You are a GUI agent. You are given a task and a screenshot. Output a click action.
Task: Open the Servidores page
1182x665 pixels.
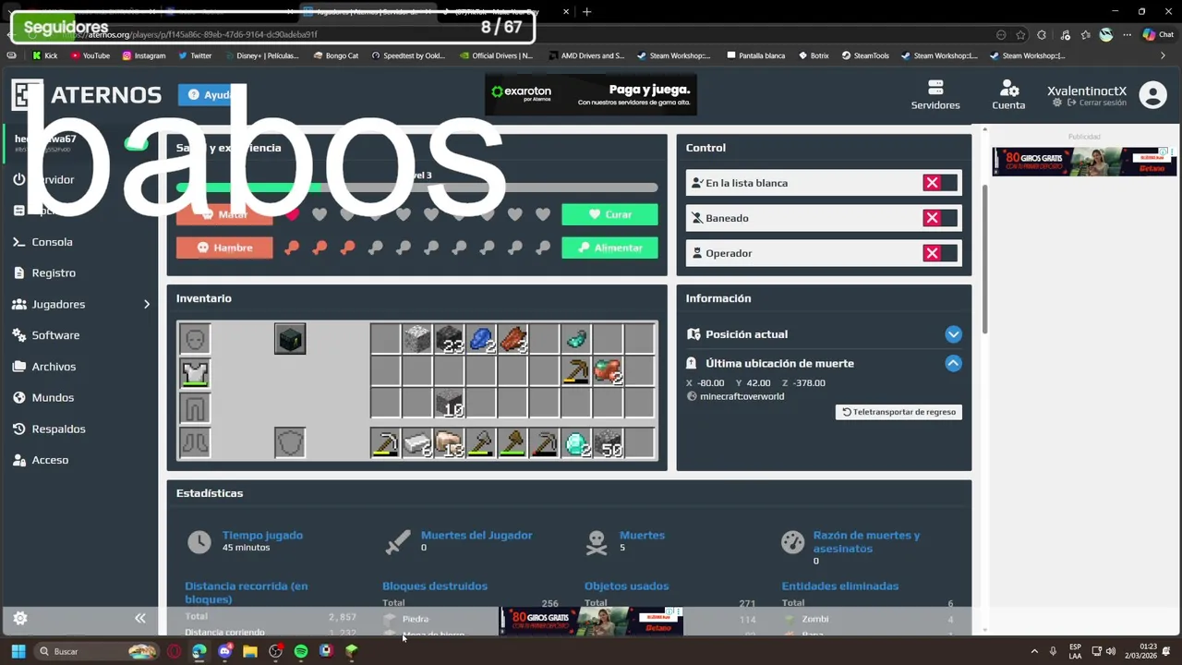pyautogui.click(x=935, y=94)
